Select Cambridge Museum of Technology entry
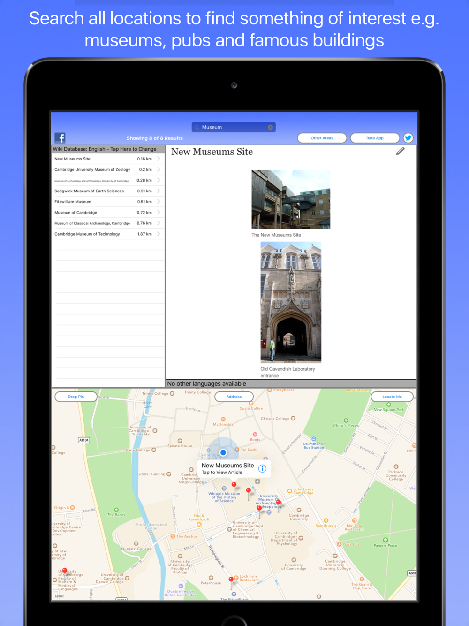469x626 pixels. [x=108, y=234]
